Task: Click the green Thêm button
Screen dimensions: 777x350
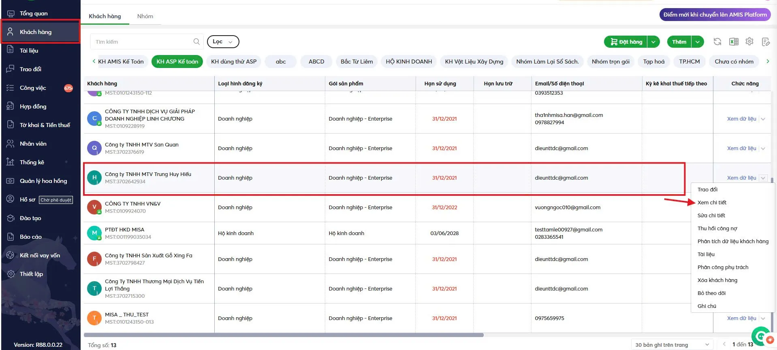Action: point(679,42)
